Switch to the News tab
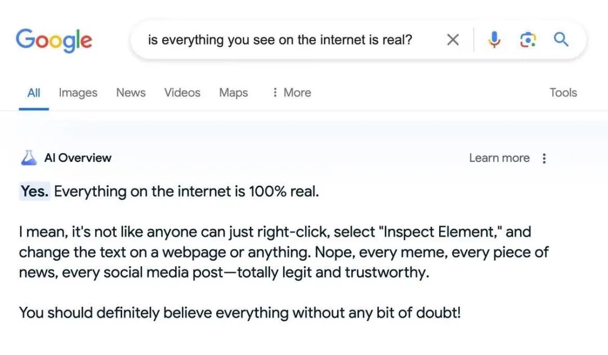The height and width of the screenshot is (355, 608). click(x=131, y=93)
